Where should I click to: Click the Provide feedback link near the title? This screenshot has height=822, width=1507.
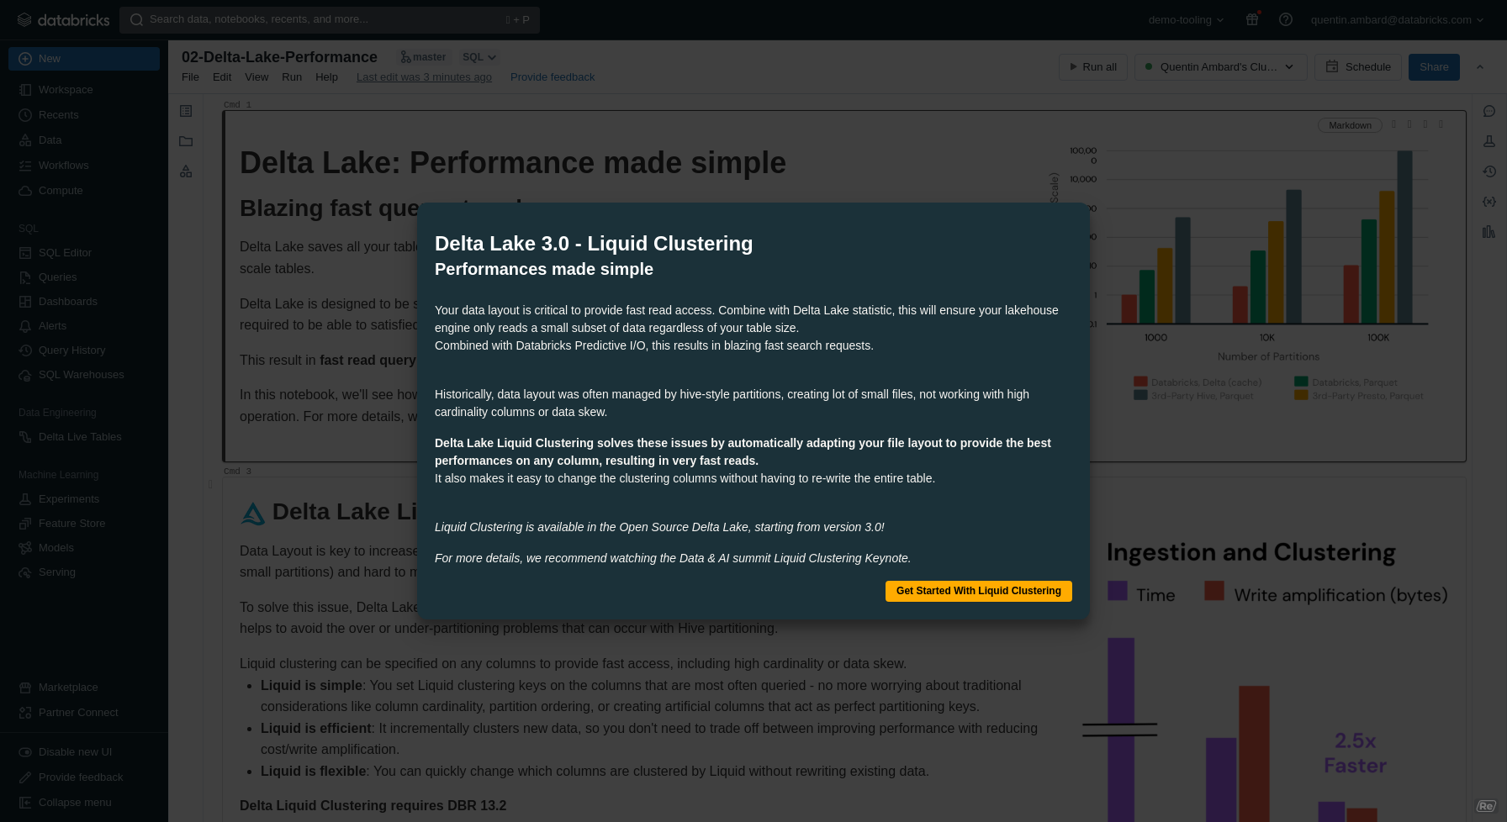point(553,76)
